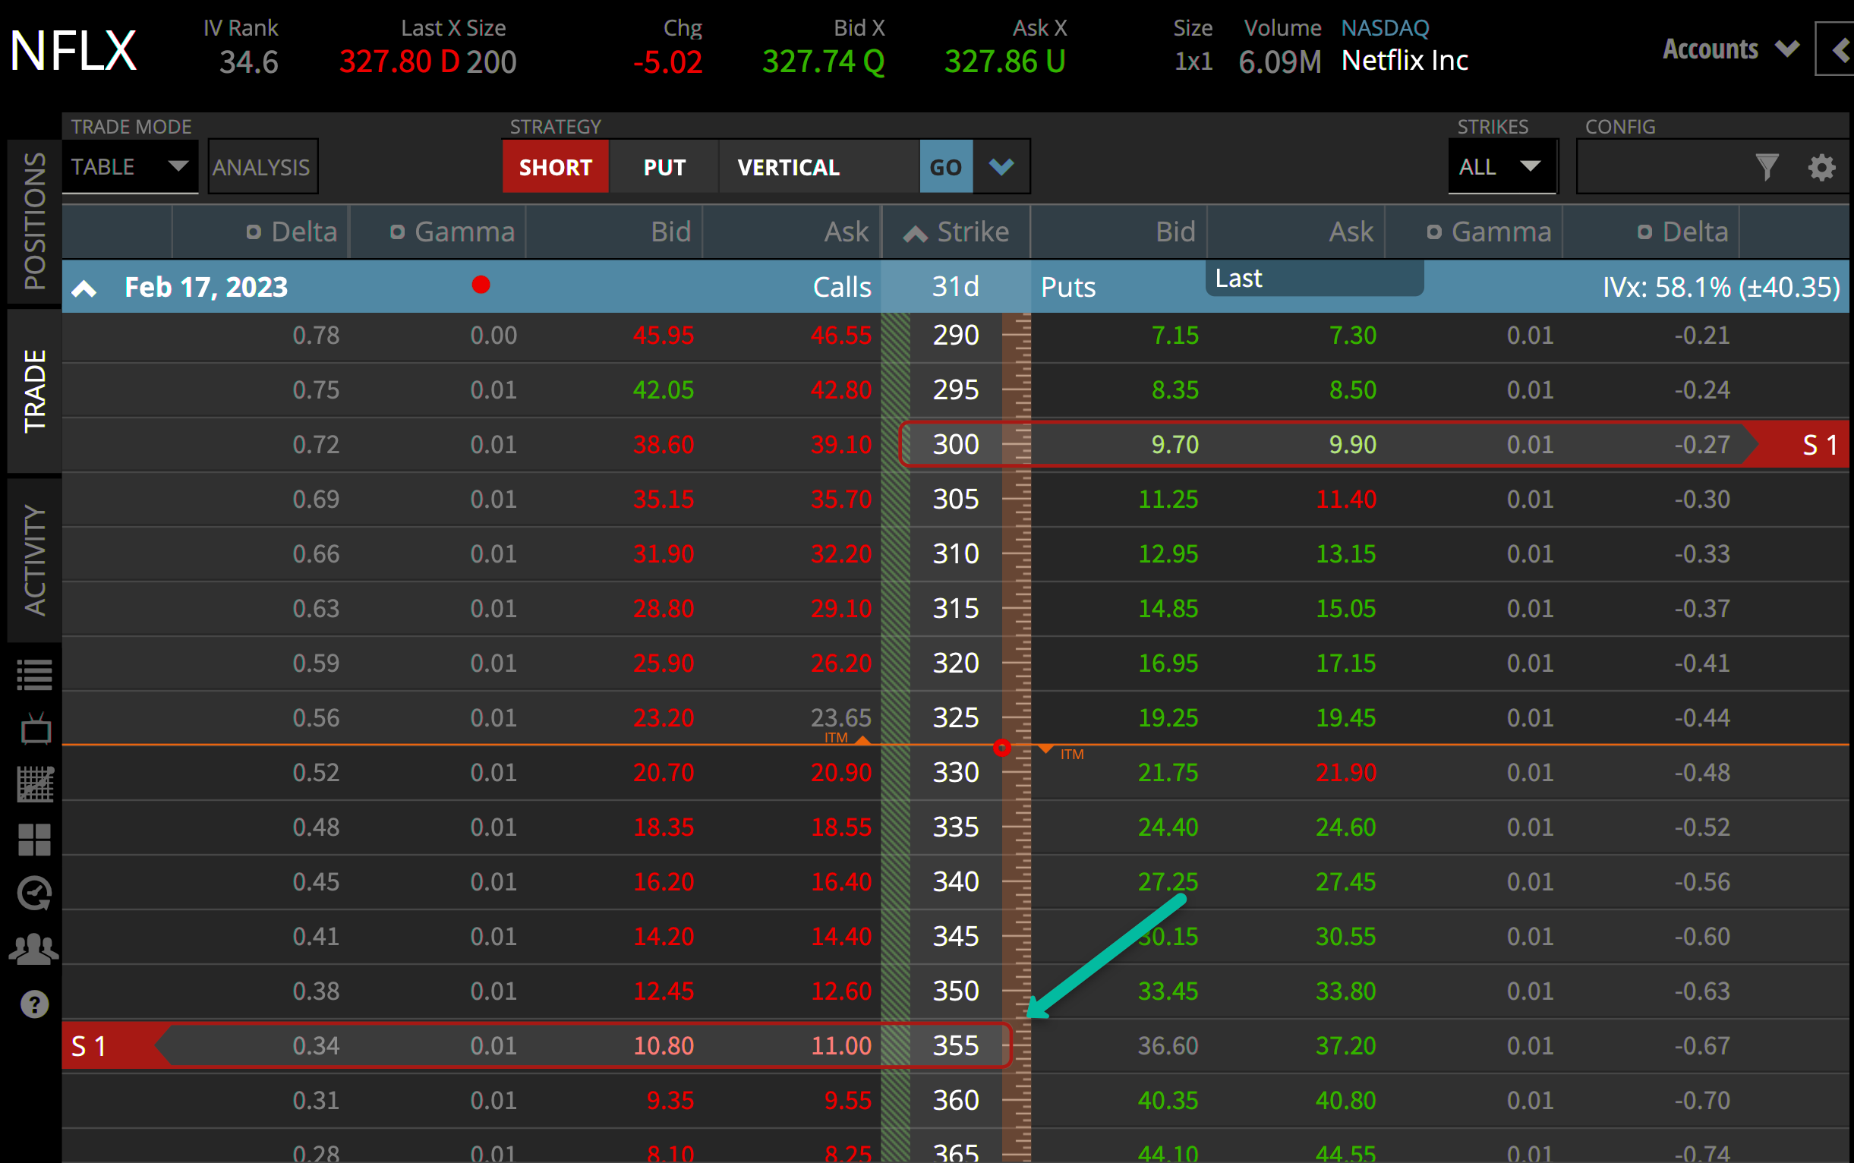
Task: Open the curve analysis chart icon
Action: click(x=35, y=784)
